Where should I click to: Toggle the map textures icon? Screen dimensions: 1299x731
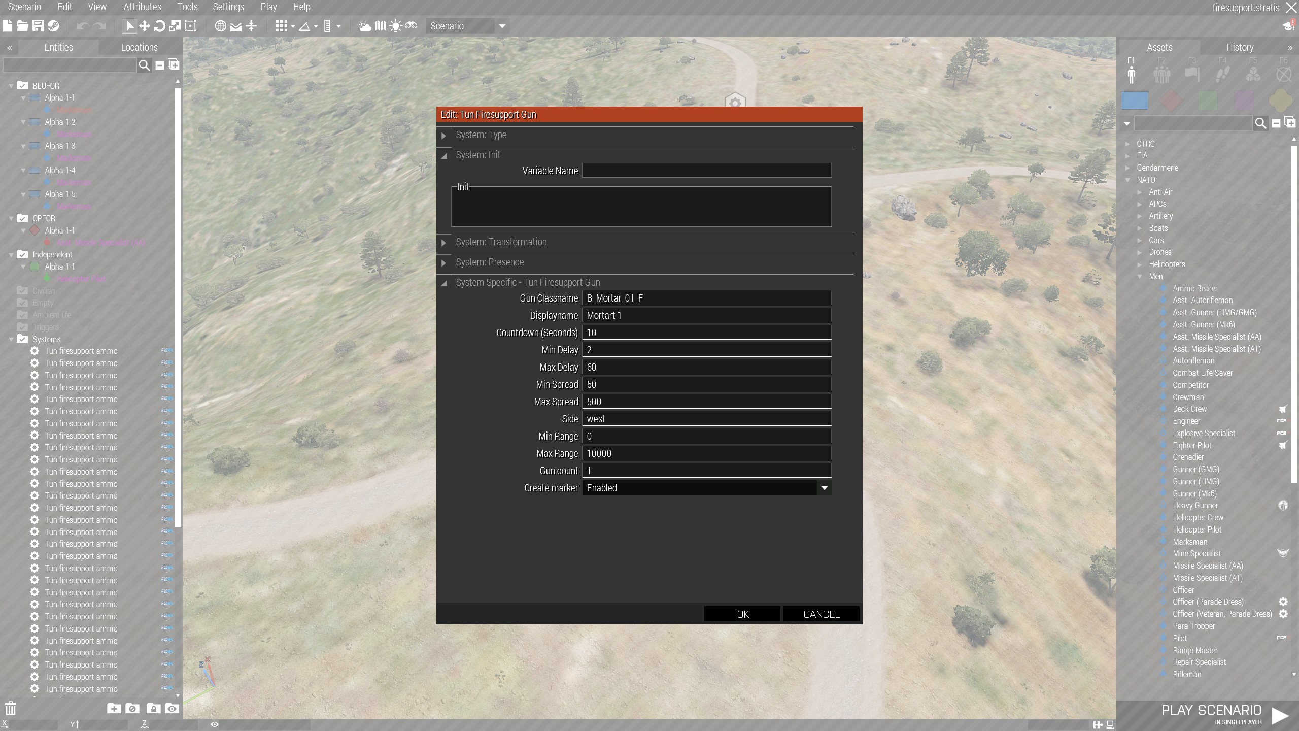(380, 26)
